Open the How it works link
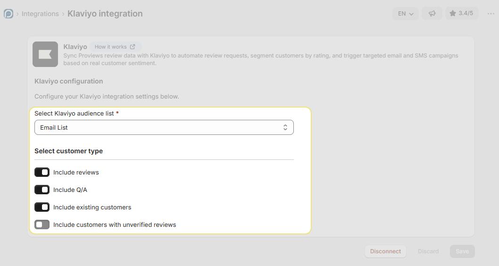This screenshot has height=266, width=499. tap(115, 47)
